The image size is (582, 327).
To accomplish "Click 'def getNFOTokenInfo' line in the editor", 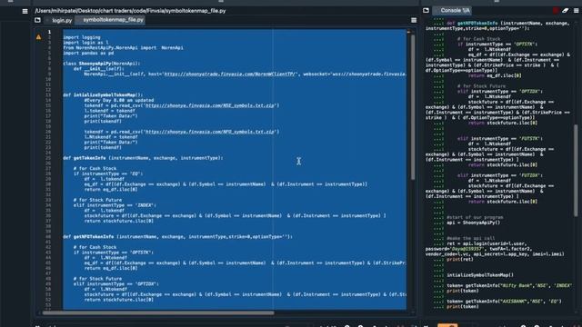I will tap(178, 236).
